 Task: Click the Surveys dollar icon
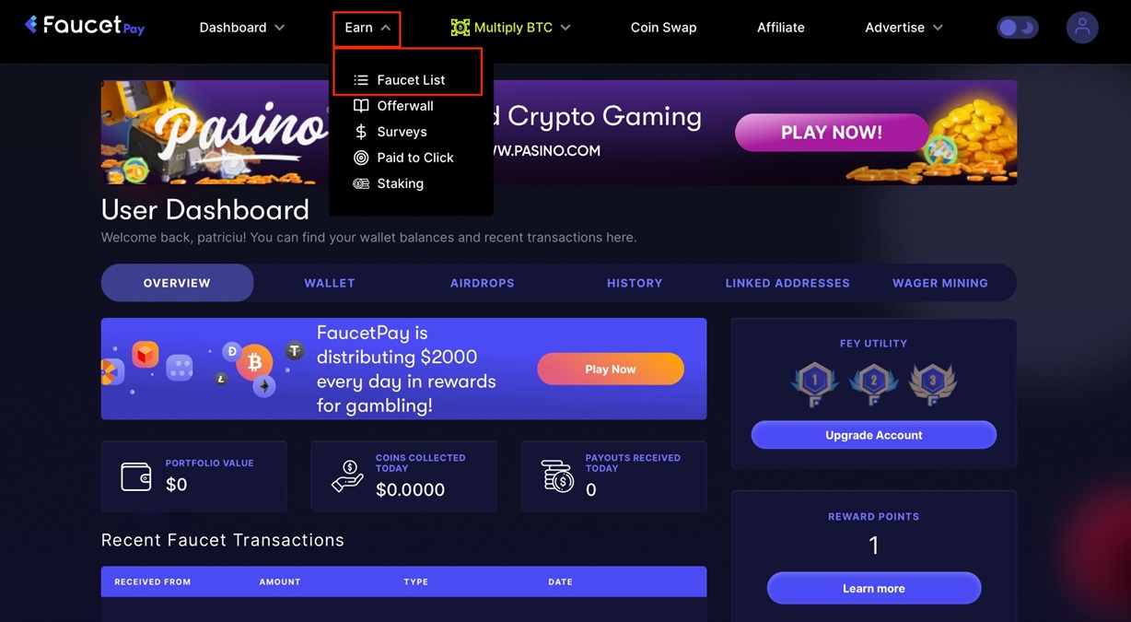361,132
